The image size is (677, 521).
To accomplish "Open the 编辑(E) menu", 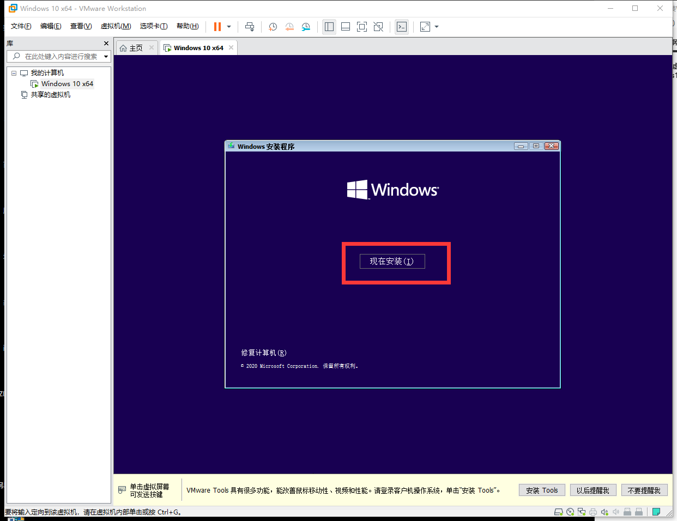I will [51, 26].
